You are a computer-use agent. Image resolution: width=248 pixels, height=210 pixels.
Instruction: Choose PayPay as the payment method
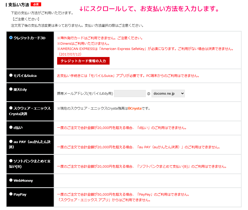point(10,194)
